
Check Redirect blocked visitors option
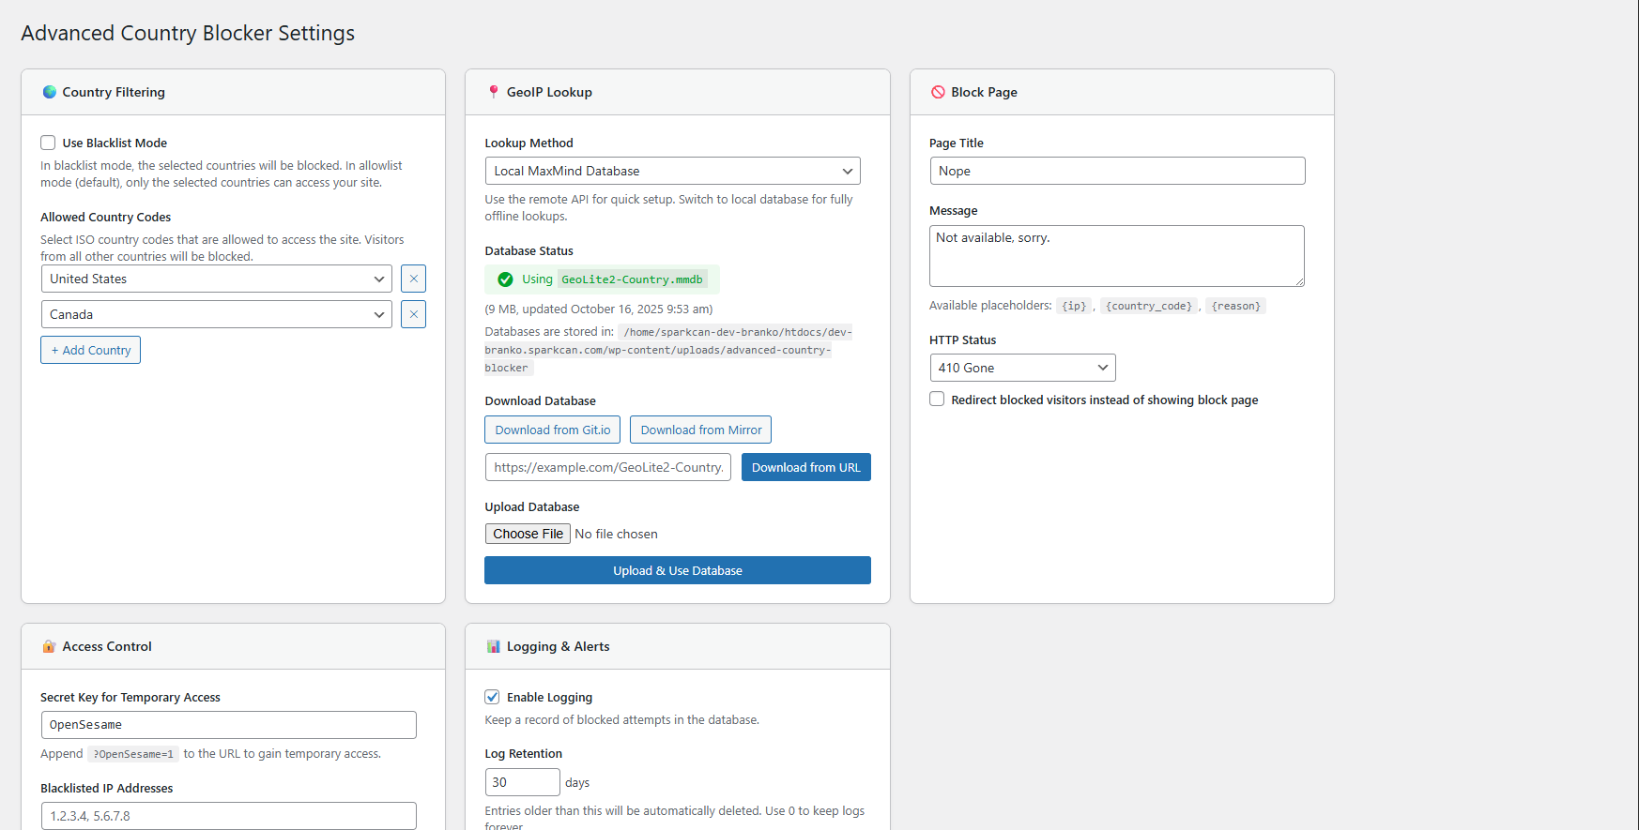[937, 400]
